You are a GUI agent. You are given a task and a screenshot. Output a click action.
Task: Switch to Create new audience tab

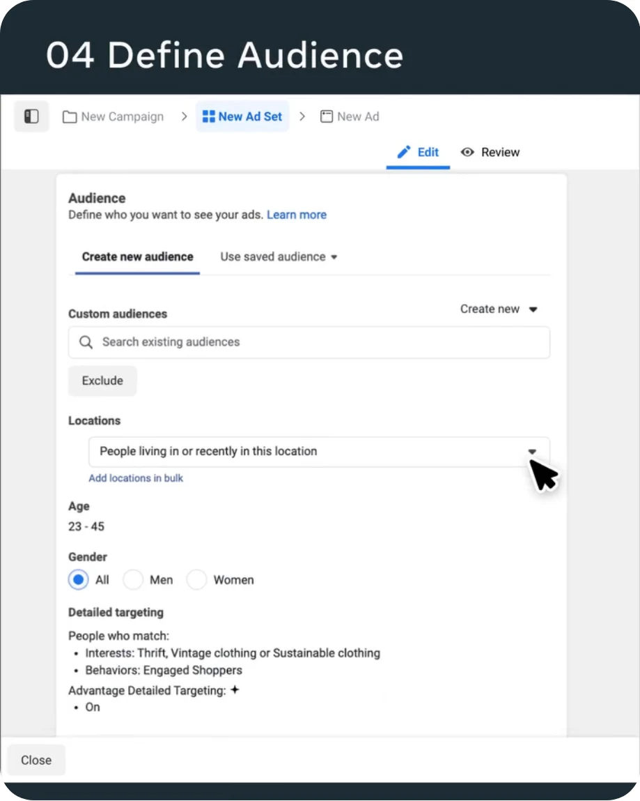coord(137,257)
